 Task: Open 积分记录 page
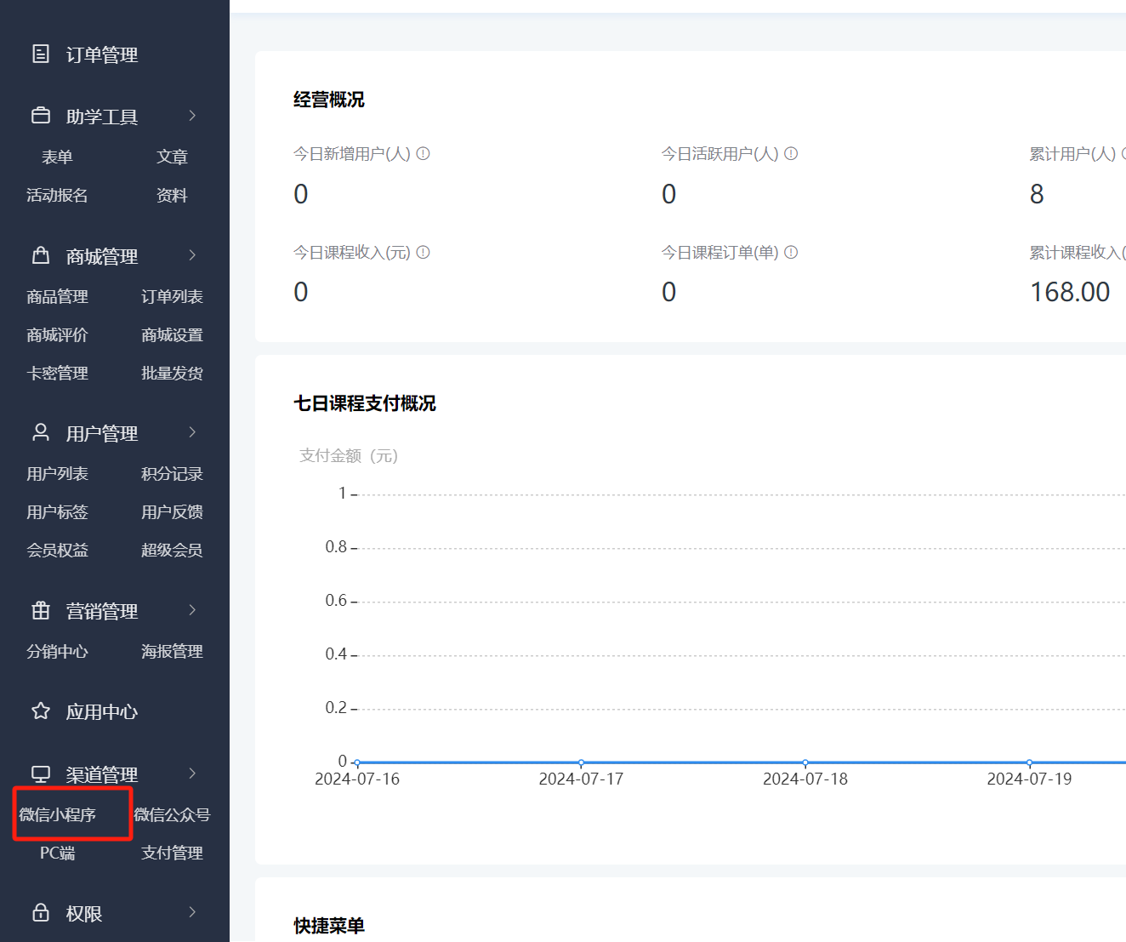click(x=172, y=474)
